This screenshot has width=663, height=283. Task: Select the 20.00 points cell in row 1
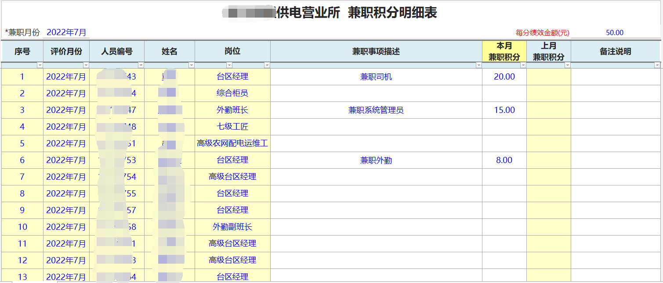click(504, 77)
